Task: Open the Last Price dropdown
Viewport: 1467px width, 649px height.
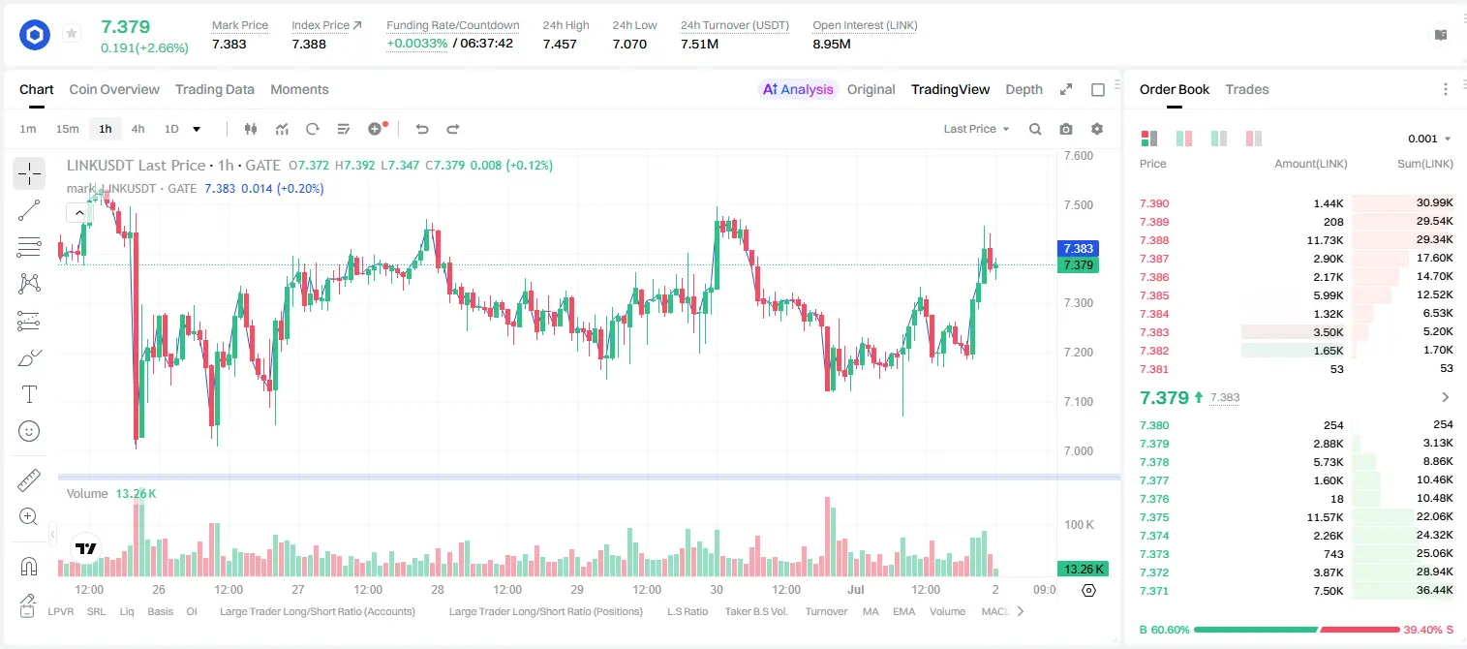Action: coord(977,129)
